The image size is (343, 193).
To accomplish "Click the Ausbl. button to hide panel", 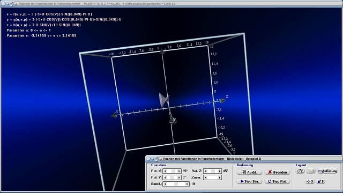I will (x=249, y=172).
